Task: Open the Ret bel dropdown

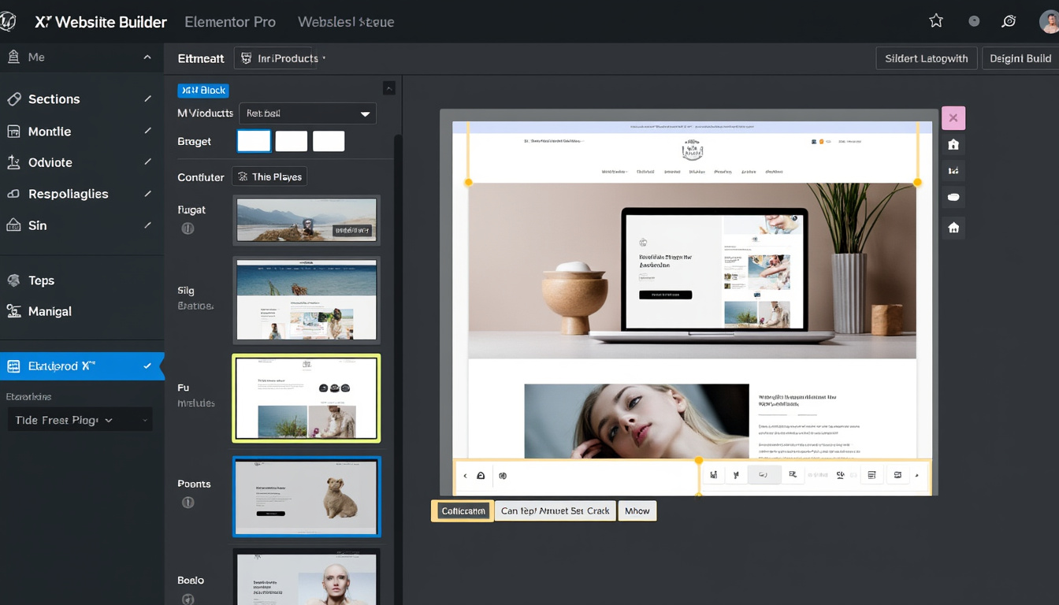Action: (x=307, y=113)
